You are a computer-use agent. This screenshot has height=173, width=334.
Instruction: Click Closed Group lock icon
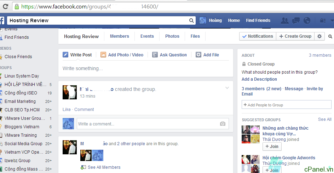tap(244, 64)
